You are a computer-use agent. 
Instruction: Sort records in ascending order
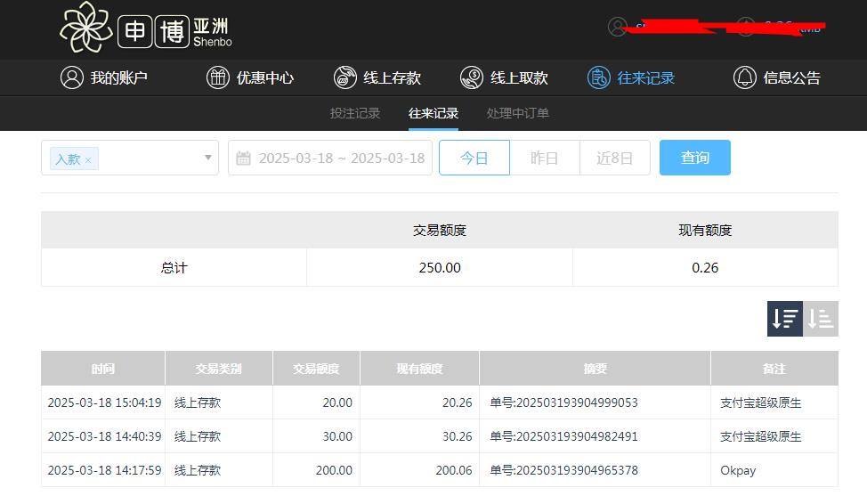(x=821, y=319)
